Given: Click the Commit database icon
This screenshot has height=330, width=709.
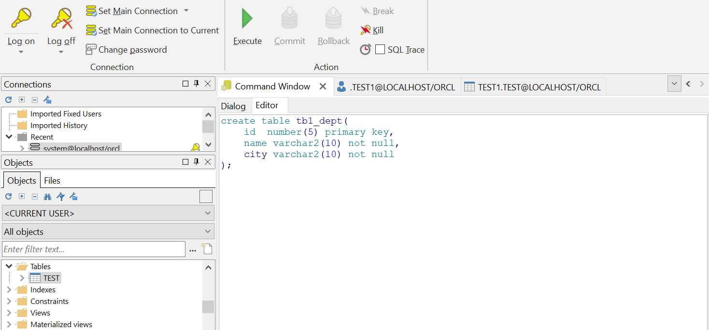Looking at the screenshot, I should tap(289, 18).
